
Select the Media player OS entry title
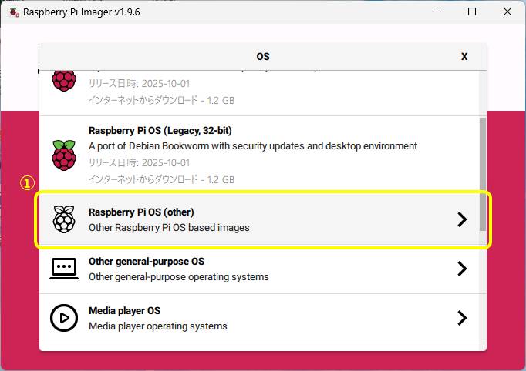point(124,311)
